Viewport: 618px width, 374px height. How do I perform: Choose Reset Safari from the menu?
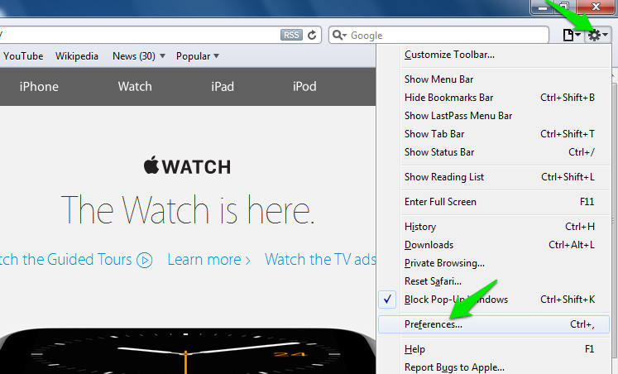pyautogui.click(x=433, y=281)
